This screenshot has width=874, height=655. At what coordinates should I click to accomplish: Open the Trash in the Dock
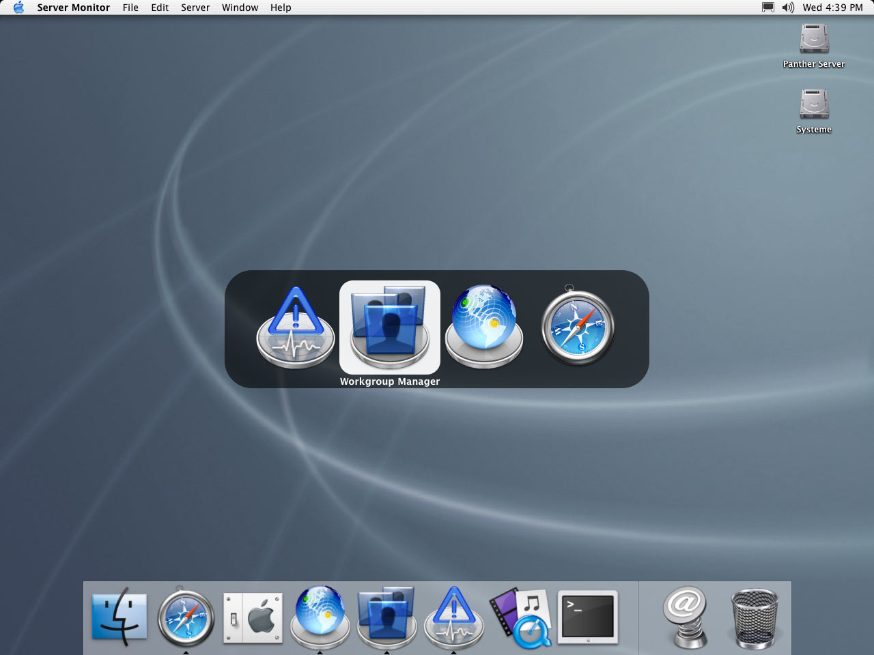tap(755, 618)
